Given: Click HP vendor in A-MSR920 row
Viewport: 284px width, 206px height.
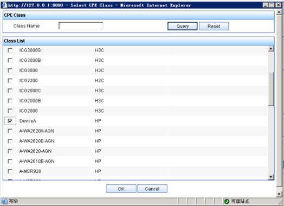Looking at the screenshot, I should pyautogui.click(x=98, y=171).
